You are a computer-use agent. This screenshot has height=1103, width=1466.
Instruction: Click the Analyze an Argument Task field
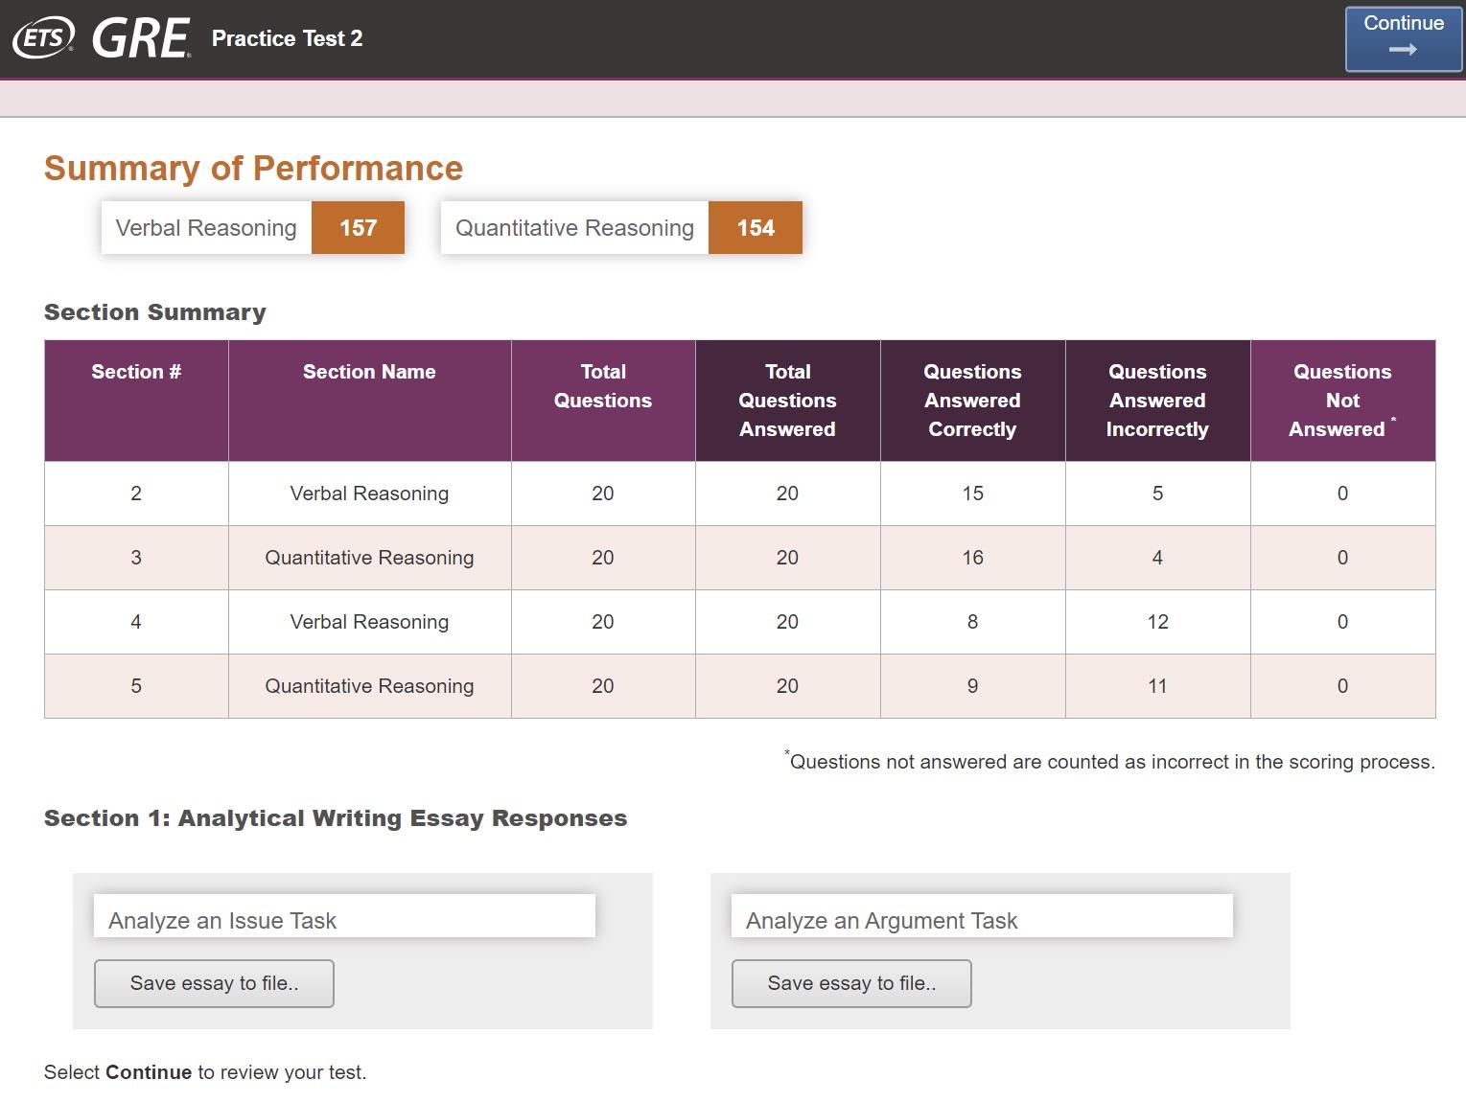(982, 917)
